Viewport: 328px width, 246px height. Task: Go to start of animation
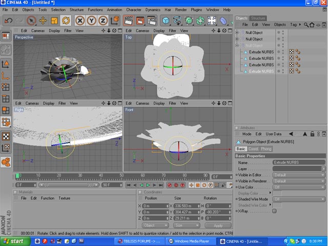[x=129, y=185]
